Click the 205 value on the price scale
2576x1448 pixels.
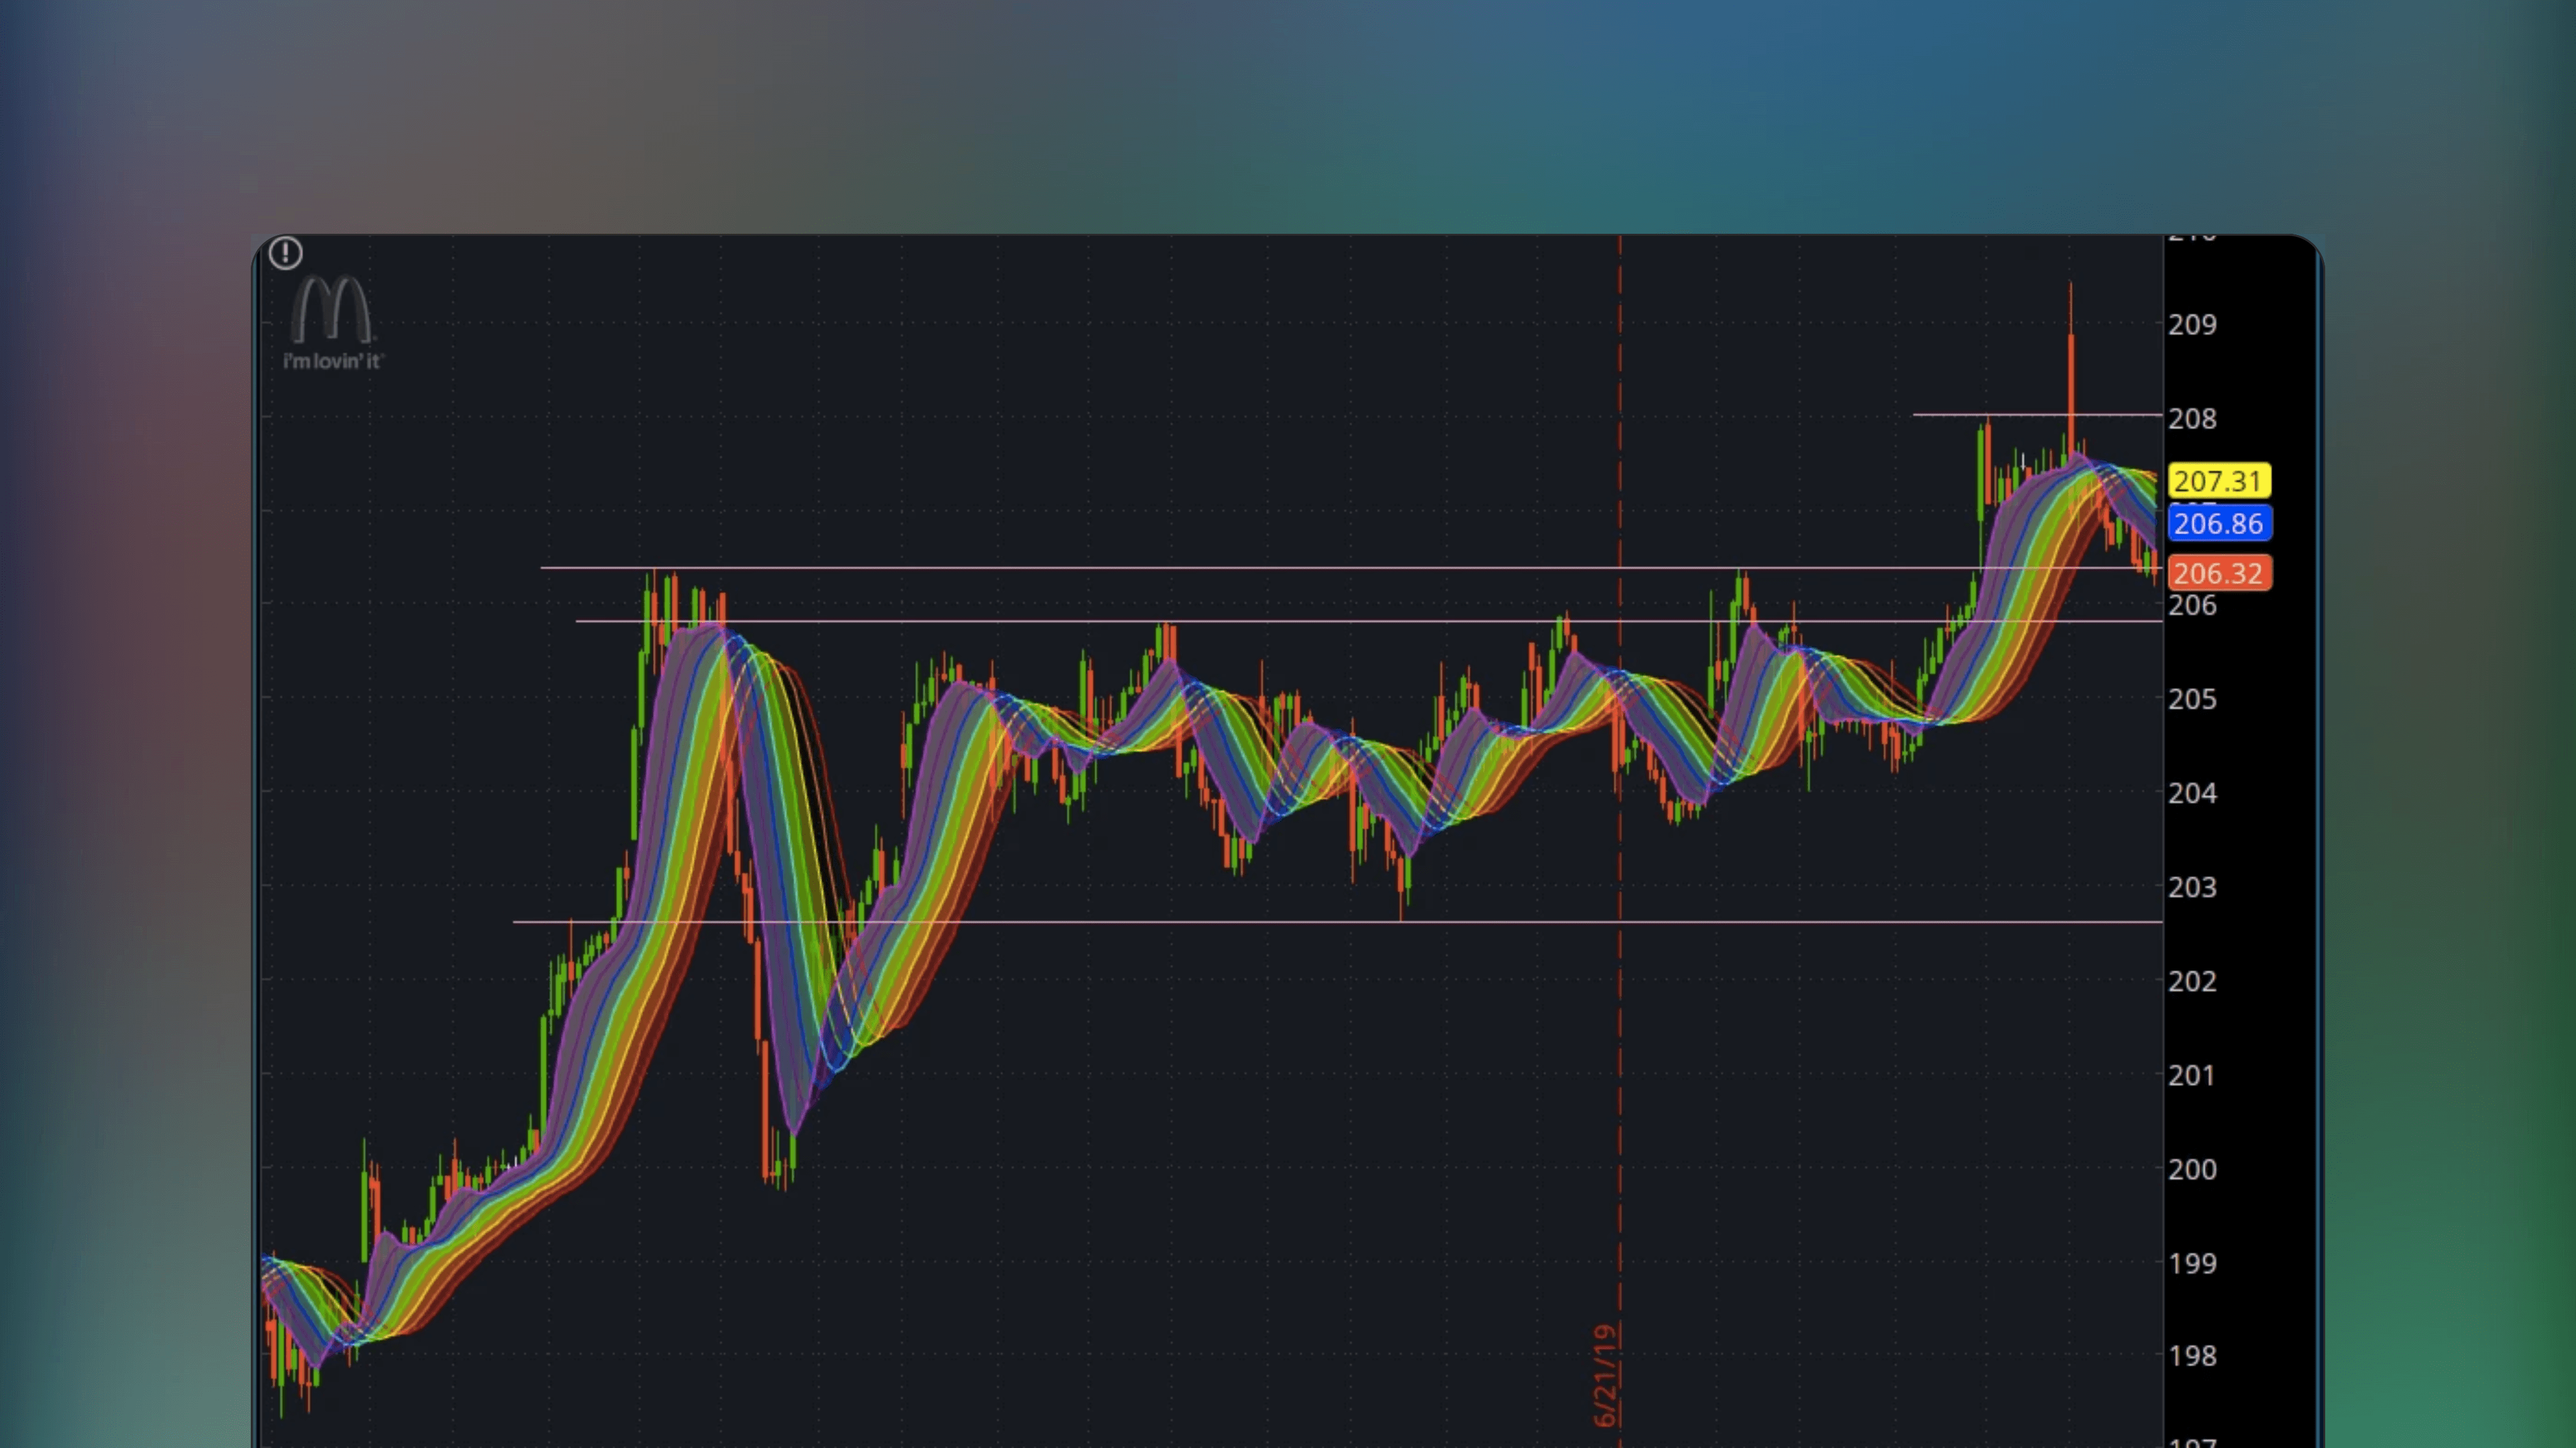tap(2192, 699)
